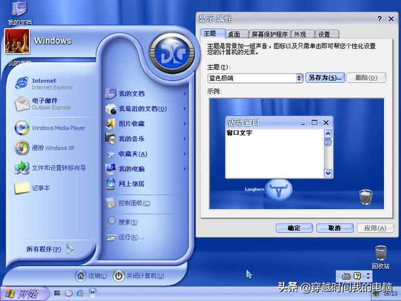Click preview window scroll up arrow
This screenshot has height=301, width=401.
(x=328, y=134)
